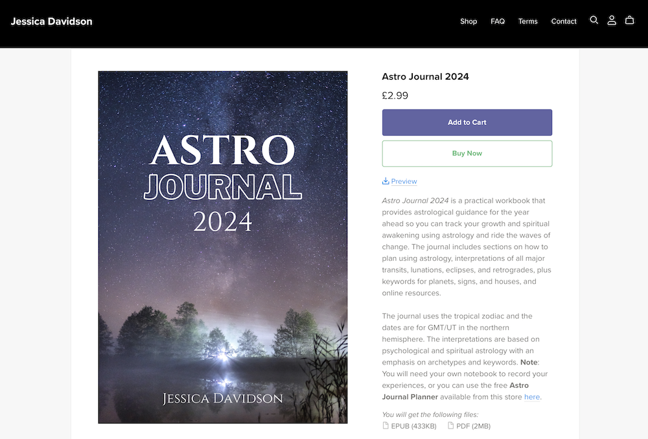The width and height of the screenshot is (648, 439).
Task: Click the £2.99 price text
Action: 395,95
